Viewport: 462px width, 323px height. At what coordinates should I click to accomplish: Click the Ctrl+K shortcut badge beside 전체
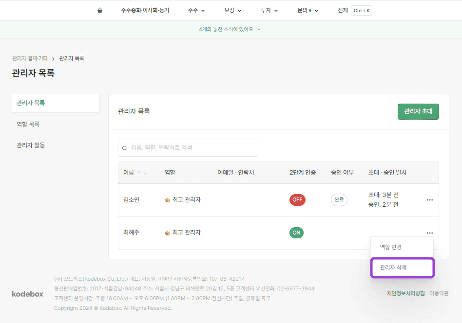pos(361,10)
